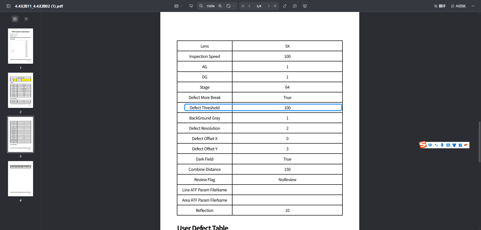Image resolution: width=481 pixels, height=230 pixels.
Task: Open page 4 thumbnail in sidebar
Action: (x=21, y=179)
